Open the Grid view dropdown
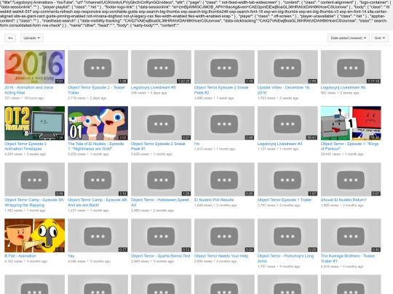Viewport: 393px width, 294px height. coord(380,38)
